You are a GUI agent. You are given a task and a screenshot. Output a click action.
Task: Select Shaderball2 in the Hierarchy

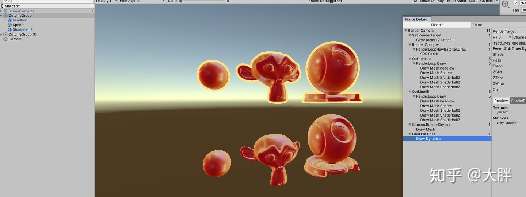(23, 30)
